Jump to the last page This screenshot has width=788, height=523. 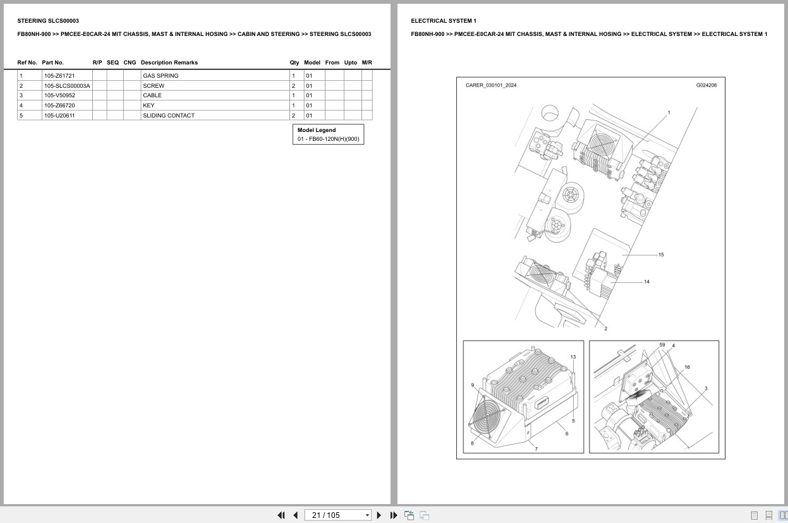394,515
